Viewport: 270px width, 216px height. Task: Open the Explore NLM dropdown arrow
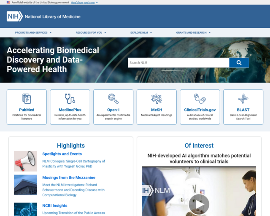pos(151,32)
